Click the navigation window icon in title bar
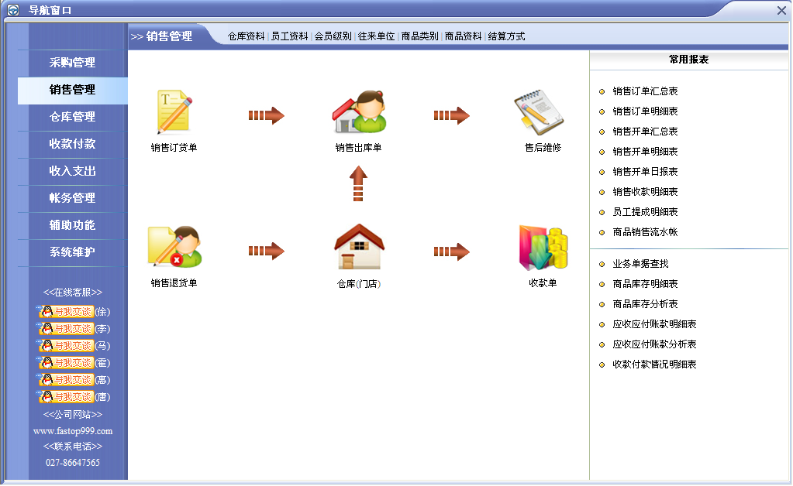The image size is (793, 486). click(x=13, y=9)
